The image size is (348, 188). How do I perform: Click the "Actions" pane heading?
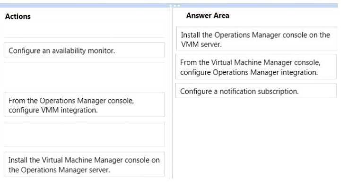pyautogui.click(x=18, y=17)
